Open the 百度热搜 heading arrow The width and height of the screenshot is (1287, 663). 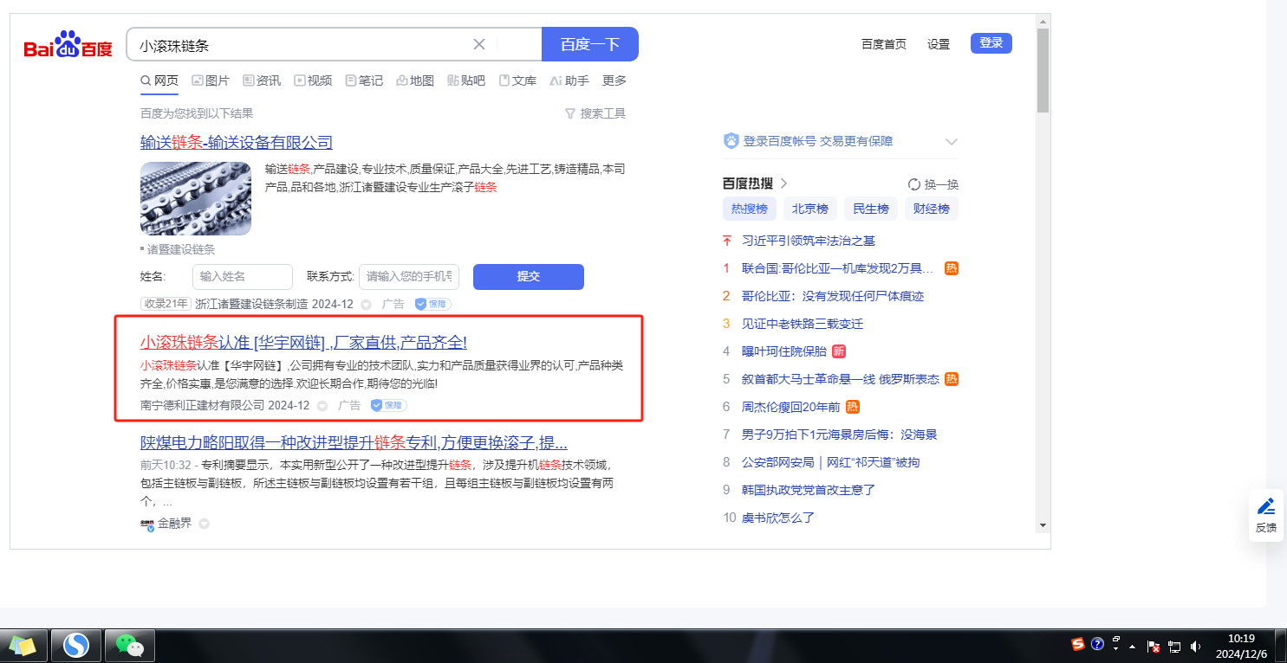coord(783,183)
